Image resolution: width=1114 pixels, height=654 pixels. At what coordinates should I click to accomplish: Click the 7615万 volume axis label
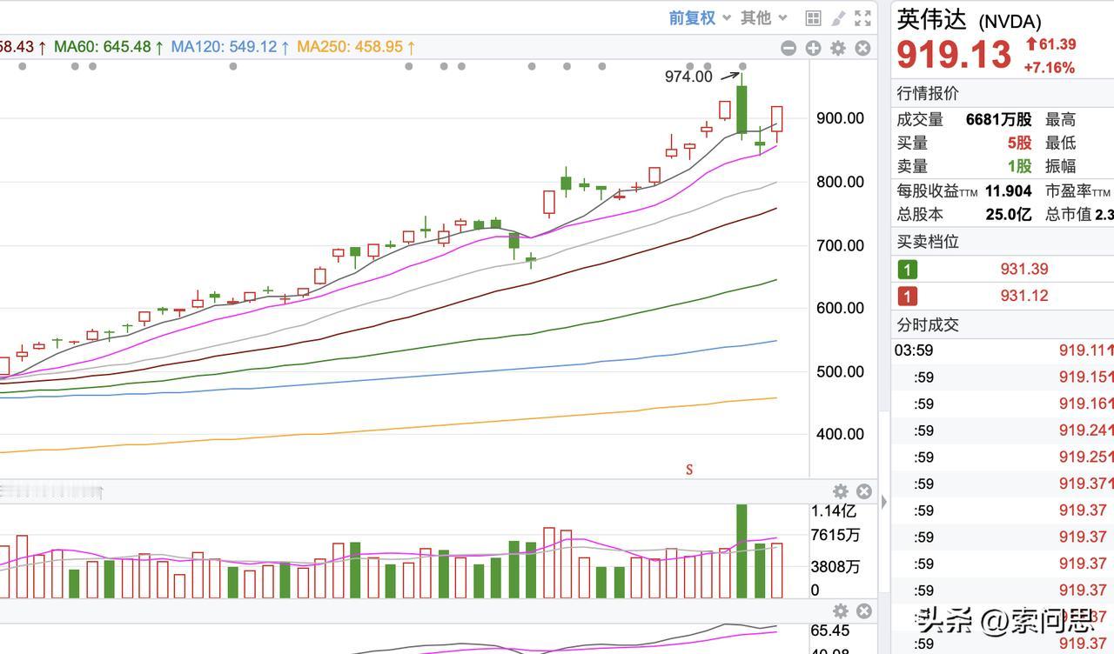tap(835, 535)
